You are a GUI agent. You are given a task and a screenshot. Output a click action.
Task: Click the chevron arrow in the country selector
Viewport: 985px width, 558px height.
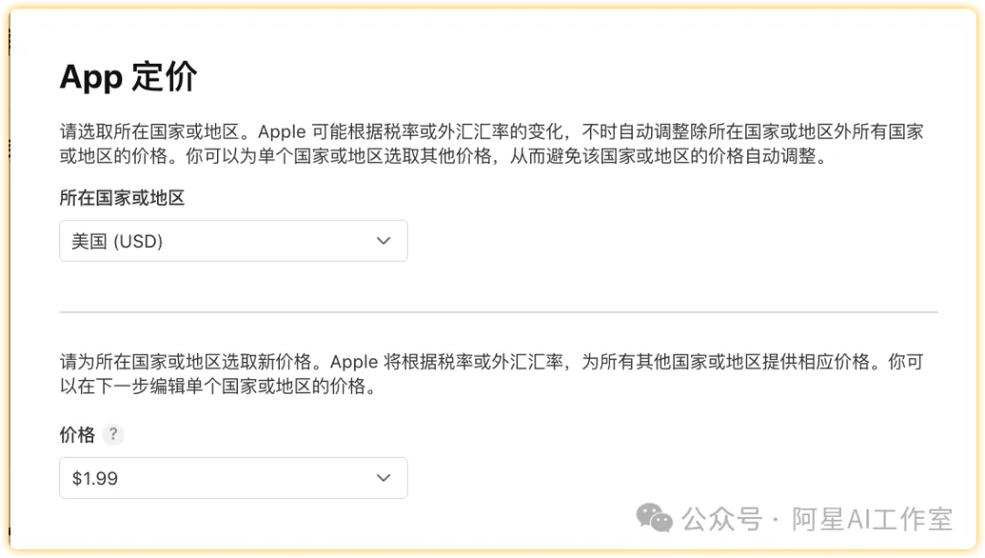[384, 241]
